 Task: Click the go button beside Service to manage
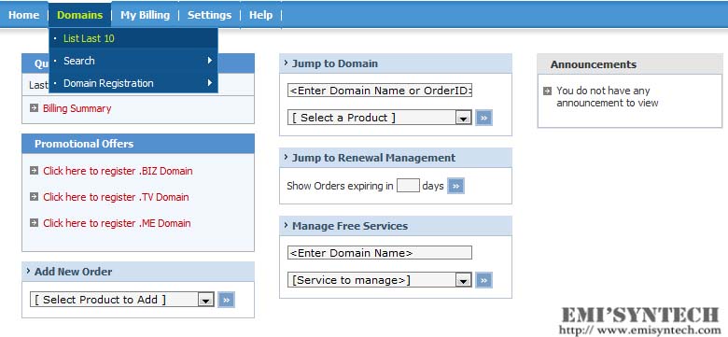[483, 280]
